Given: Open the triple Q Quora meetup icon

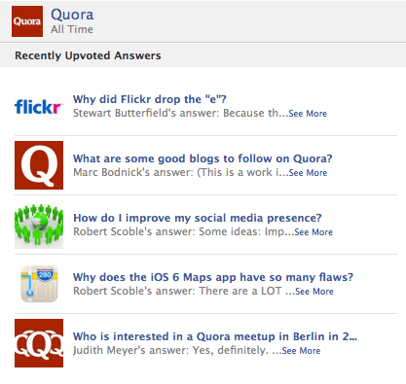Looking at the screenshot, I should (x=39, y=343).
